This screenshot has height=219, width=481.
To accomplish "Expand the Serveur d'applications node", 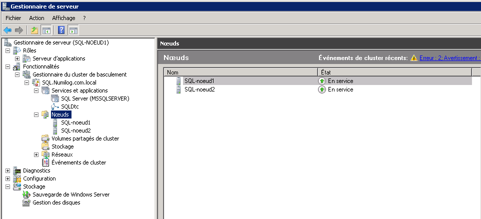I will (17, 58).
